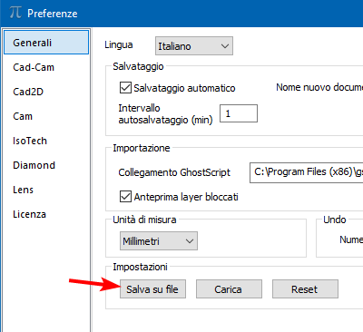
Task: Click the Italiano dropdown arrow
Action: click(x=224, y=46)
